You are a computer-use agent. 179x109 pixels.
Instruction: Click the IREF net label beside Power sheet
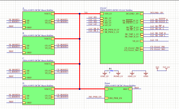[x=137, y=88]
